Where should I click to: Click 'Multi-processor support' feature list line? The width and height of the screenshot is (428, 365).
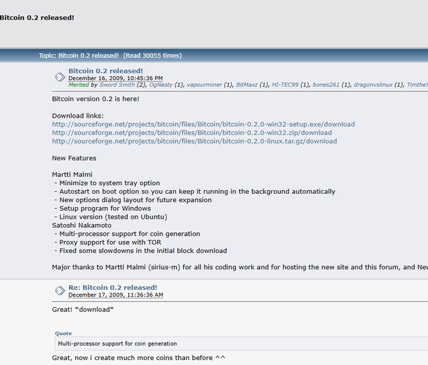(127, 233)
